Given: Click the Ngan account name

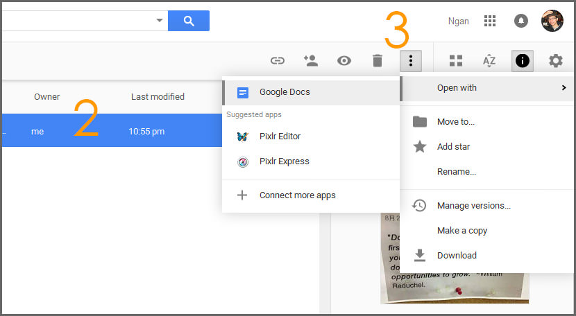Looking at the screenshot, I should [x=458, y=21].
